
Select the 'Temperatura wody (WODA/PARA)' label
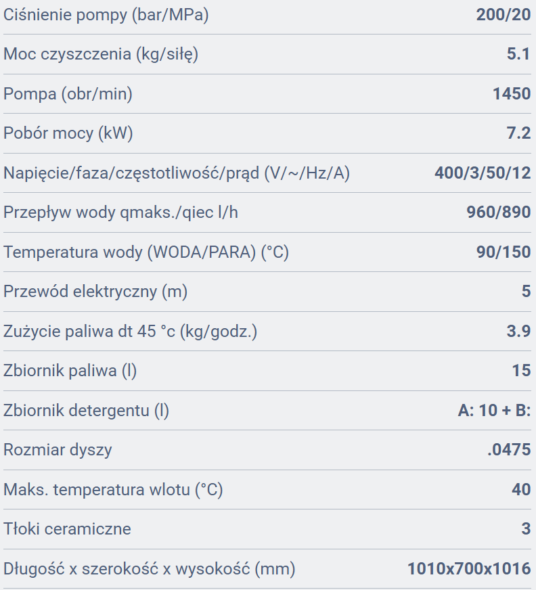click(146, 252)
